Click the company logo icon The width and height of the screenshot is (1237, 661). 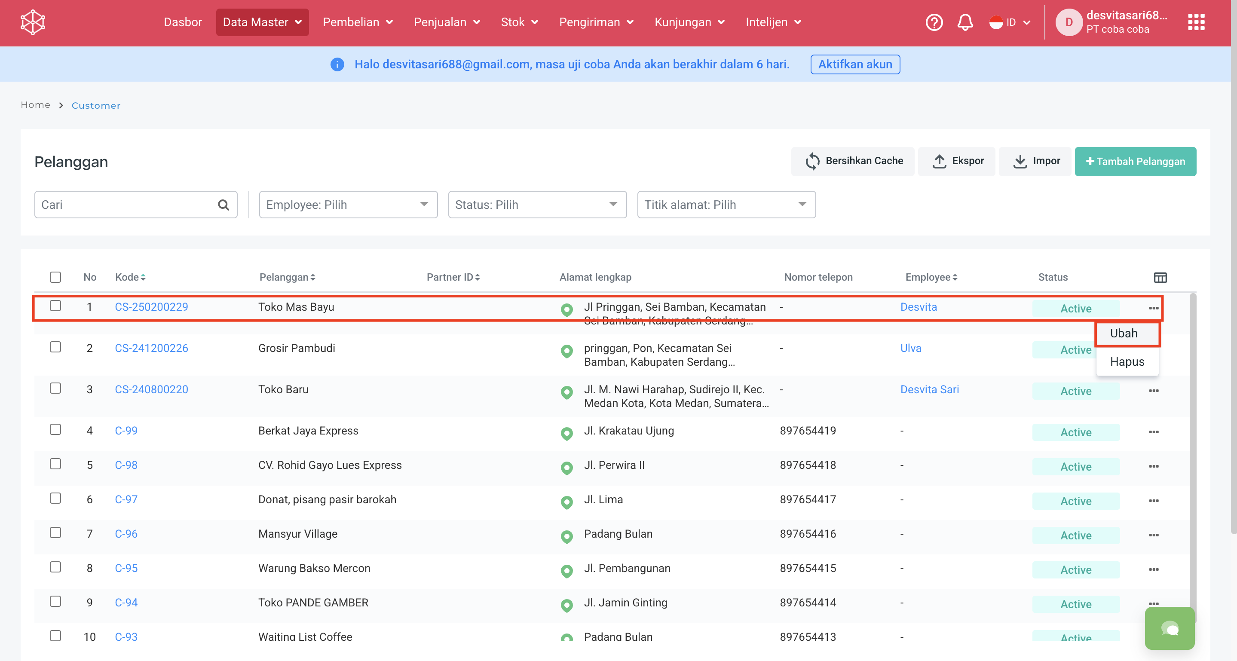click(33, 22)
